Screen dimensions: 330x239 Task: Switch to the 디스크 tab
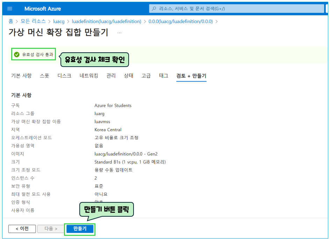(64, 76)
